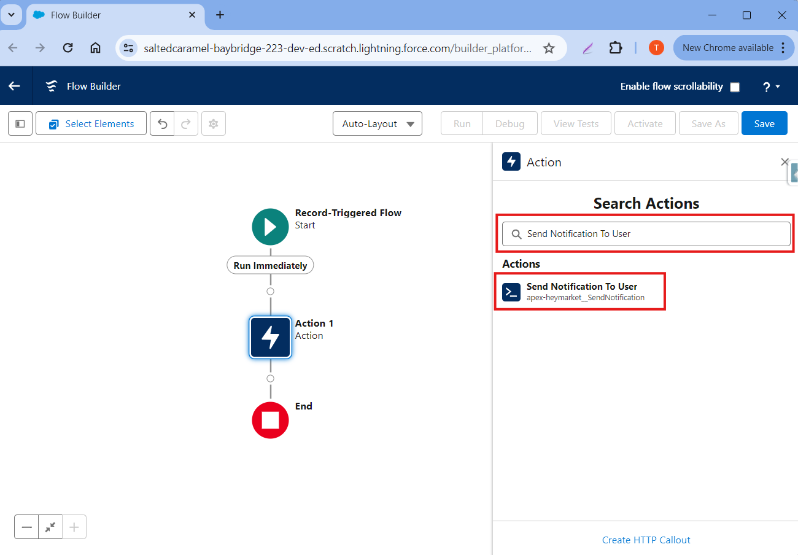Enable flow scrollability checkbox
This screenshot has width=798, height=555.
(735, 87)
